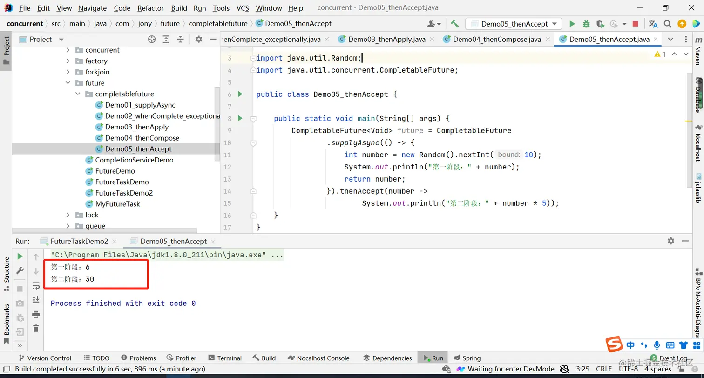This screenshot has width=704, height=378.
Task: Expand the lock folder in project tree
Action: (68, 215)
